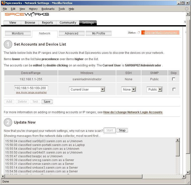
Task: Click the 15:55:47 classified beazpc log line
Action: pyautogui.click(x=34, y=156)
